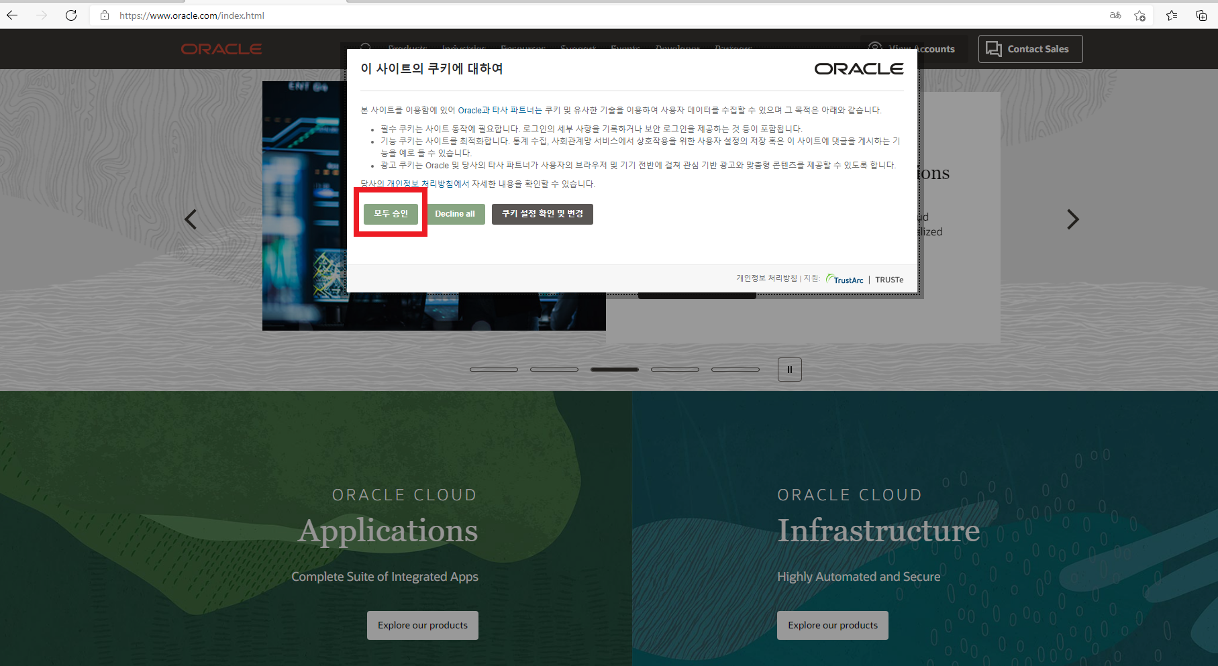
Task: Open the translate page icon
Action: coord(1115,15)
